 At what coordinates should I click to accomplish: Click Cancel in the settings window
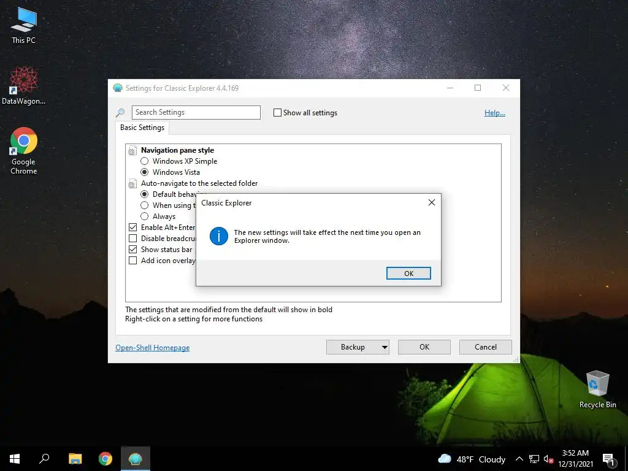point(486,347)
